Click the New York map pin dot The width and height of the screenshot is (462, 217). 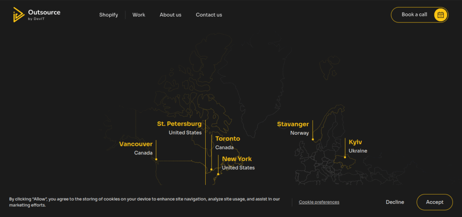218,174
